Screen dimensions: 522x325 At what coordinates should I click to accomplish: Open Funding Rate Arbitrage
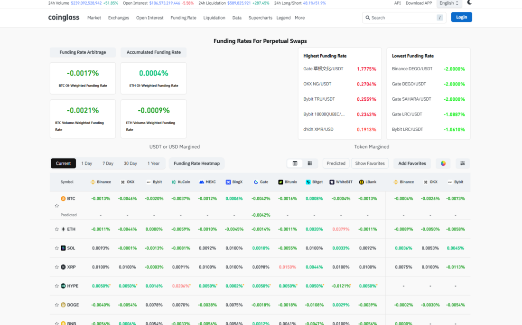click(x=83, y=52)
